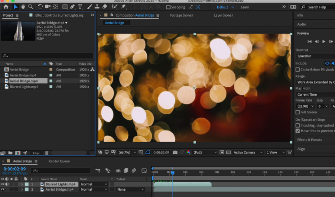The width and height of the screenshot is (335, 197).
Task: Select the Type tool
Action: coord(80,7)
